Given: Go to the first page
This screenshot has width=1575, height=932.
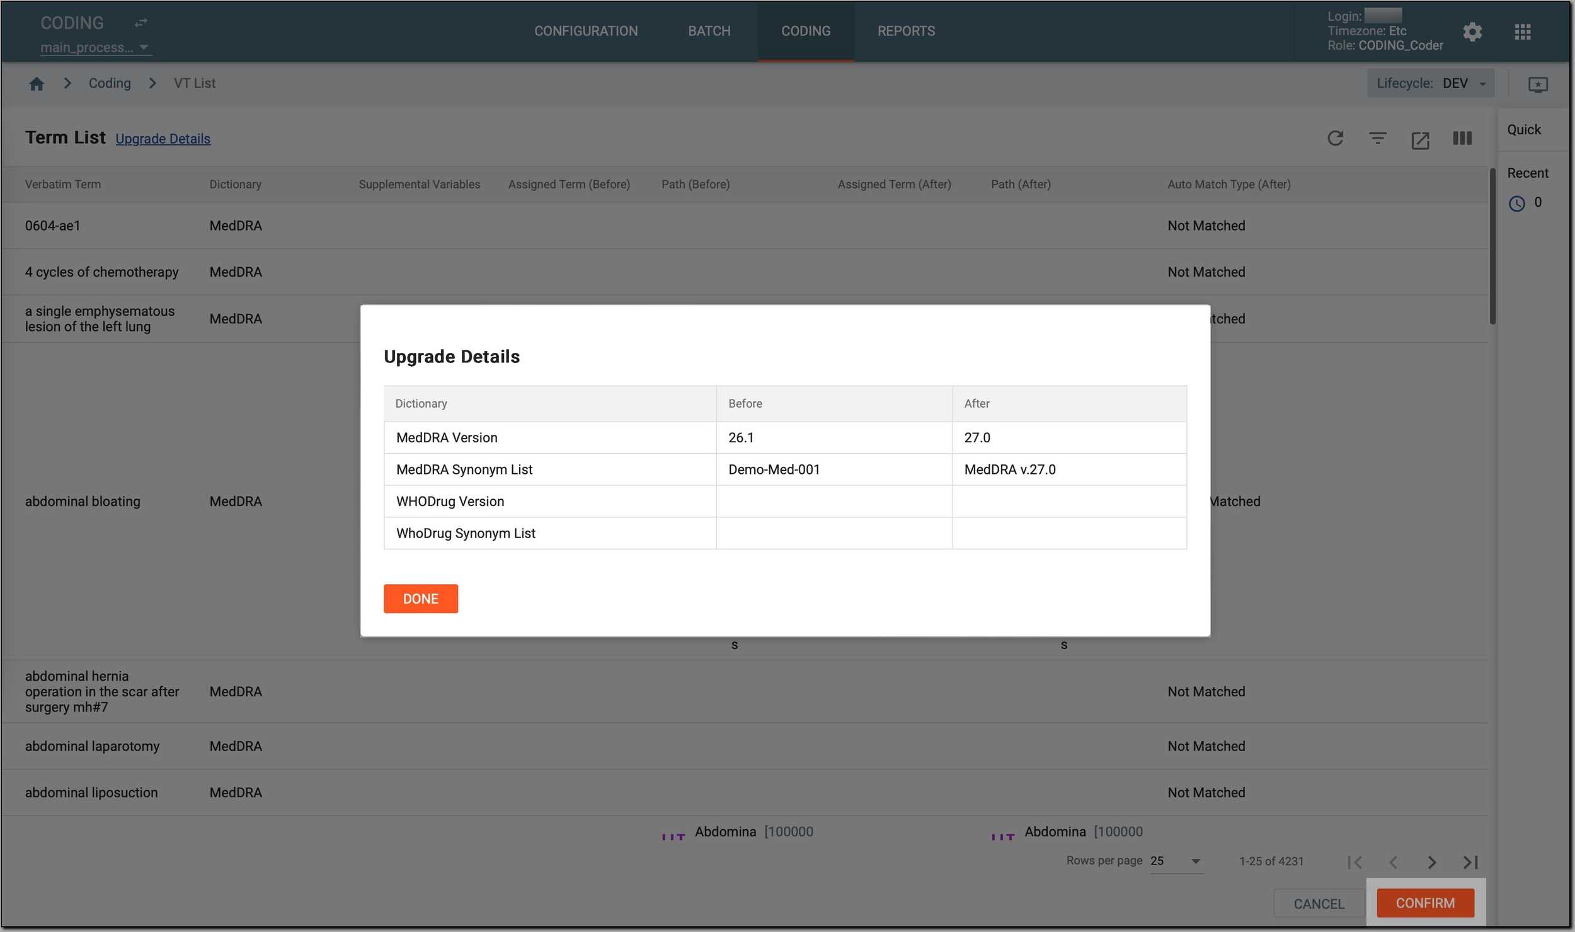Looking at the screenshot, I should point(1354,861).
